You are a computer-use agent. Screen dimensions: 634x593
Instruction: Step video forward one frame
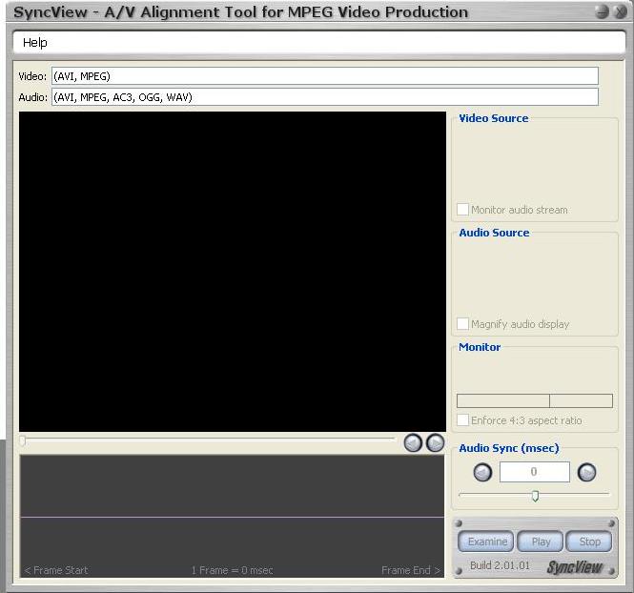click(436, 443)
